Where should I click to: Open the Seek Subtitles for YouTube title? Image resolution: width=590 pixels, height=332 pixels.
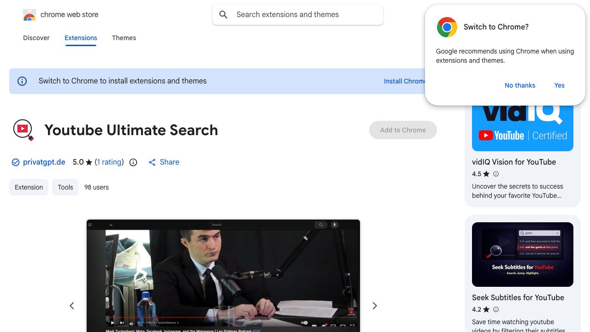[518, 297]
